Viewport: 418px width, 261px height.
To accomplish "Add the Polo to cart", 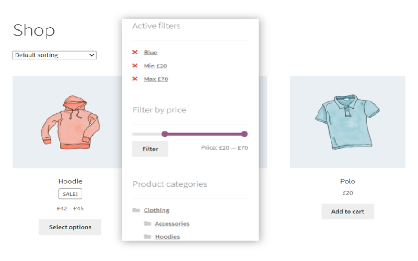I will [x=347, y=211].
